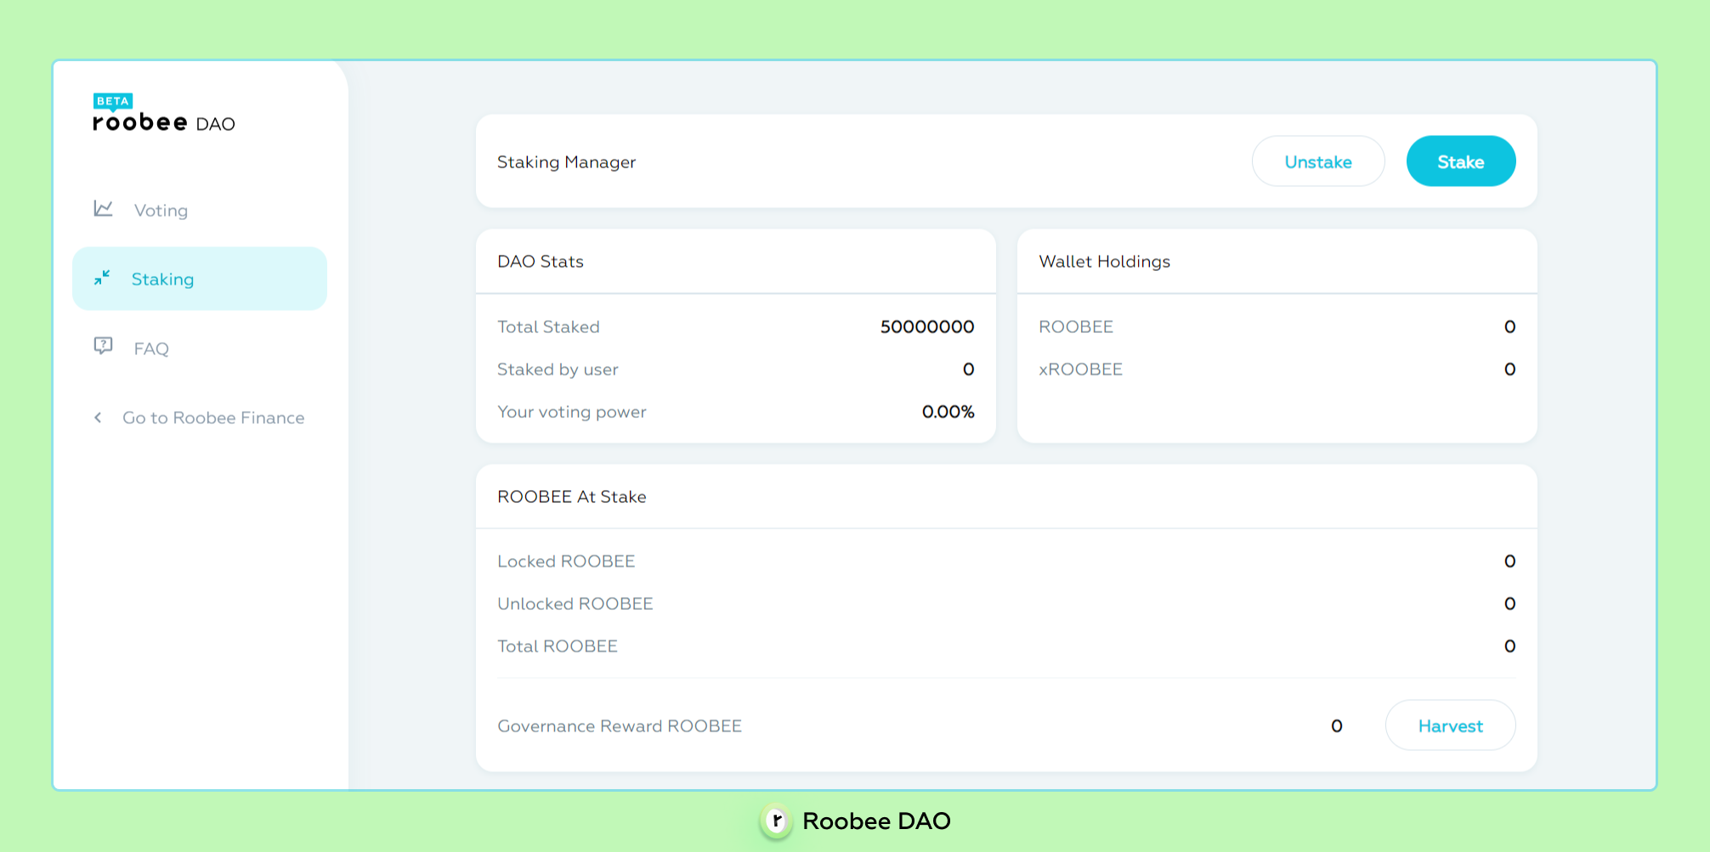Screen dimensions: 1710x852
Task: Go to Roobee Finance link
Action: coord(213,417)
